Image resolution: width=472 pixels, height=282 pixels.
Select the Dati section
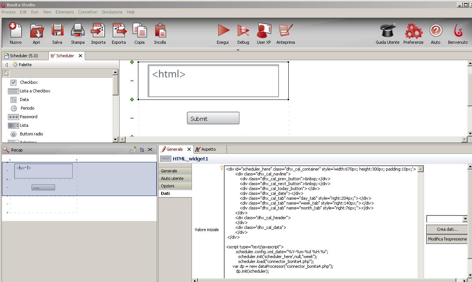pos(175,193)
